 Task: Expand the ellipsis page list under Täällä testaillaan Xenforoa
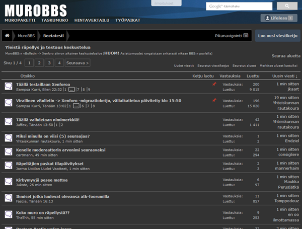[71, 90]
